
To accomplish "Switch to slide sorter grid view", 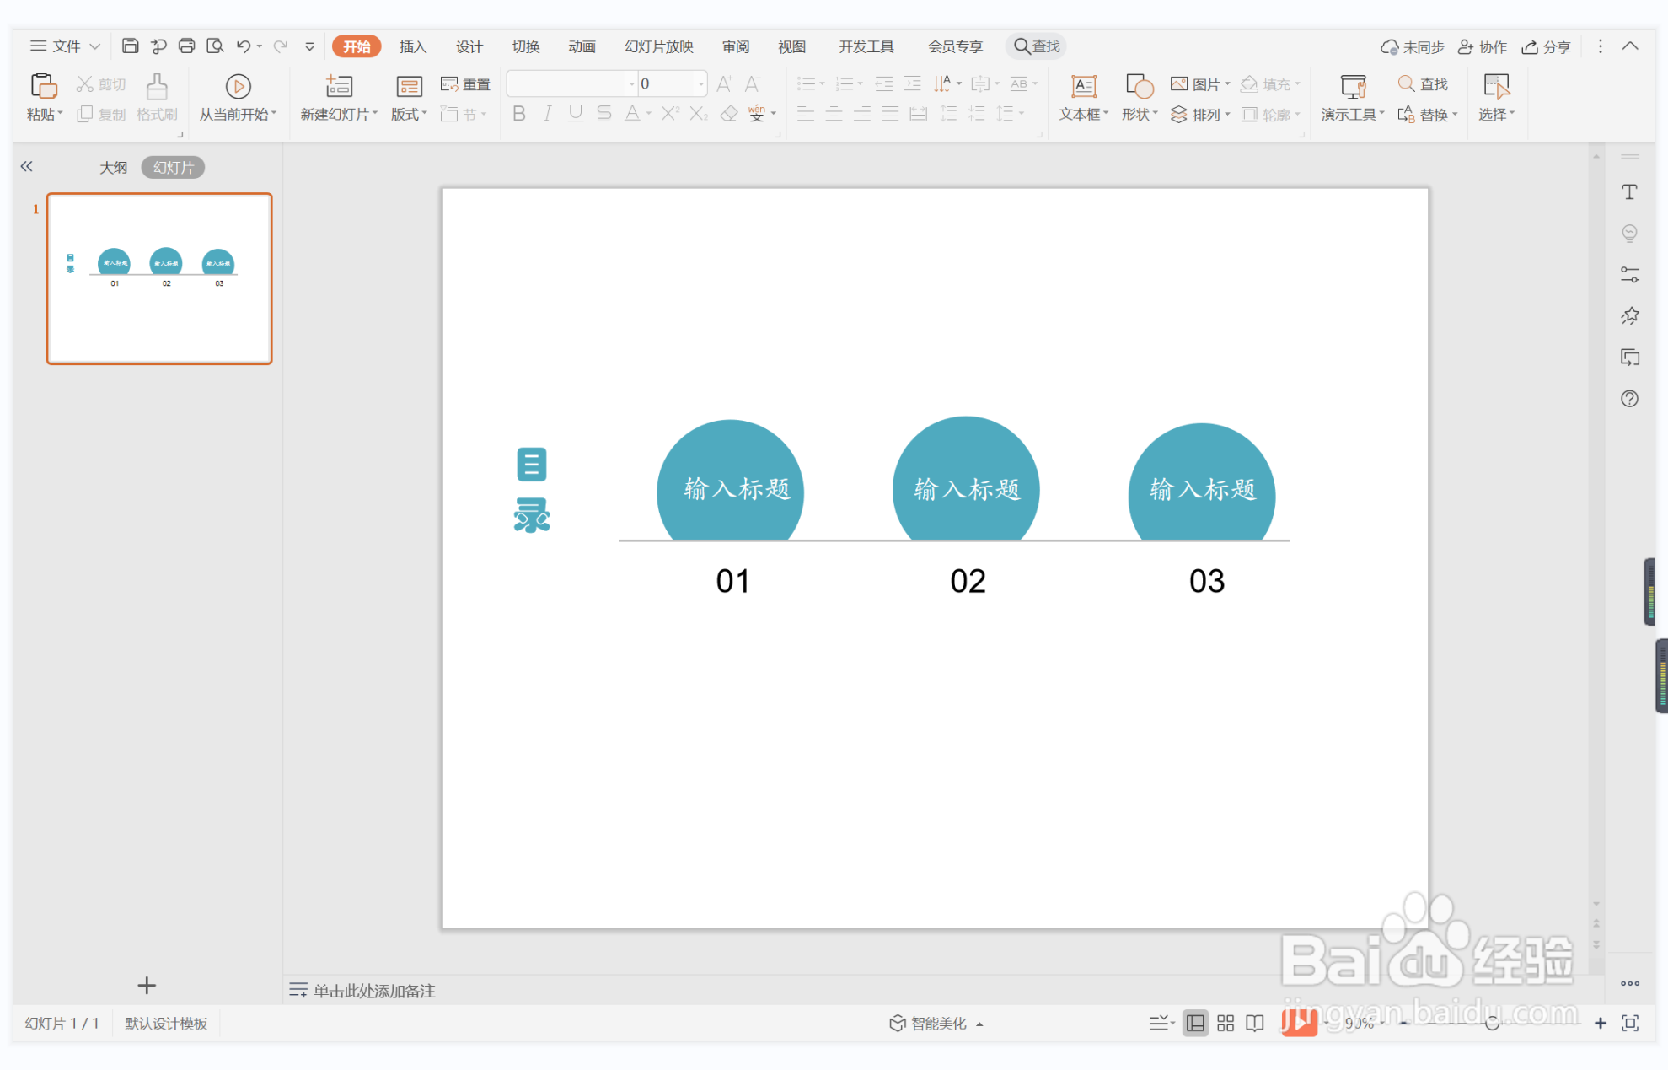I will coord(1226,1023).
